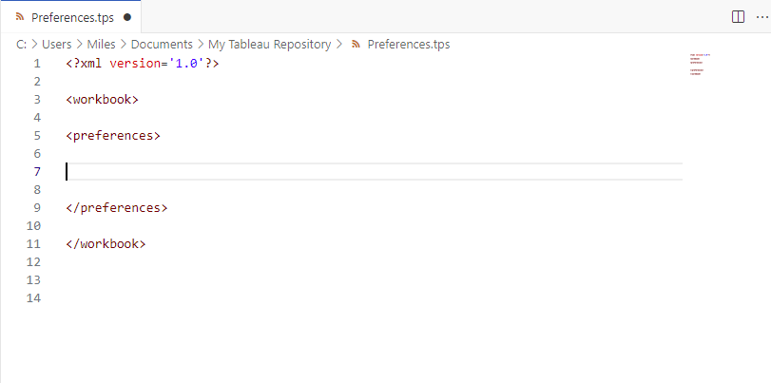
Task: Select line number 5 in the gutter
Action: (36, 136)
